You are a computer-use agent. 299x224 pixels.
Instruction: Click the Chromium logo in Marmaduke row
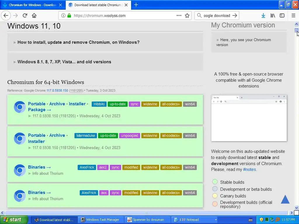pyautogui.click(x=20, y=139)
